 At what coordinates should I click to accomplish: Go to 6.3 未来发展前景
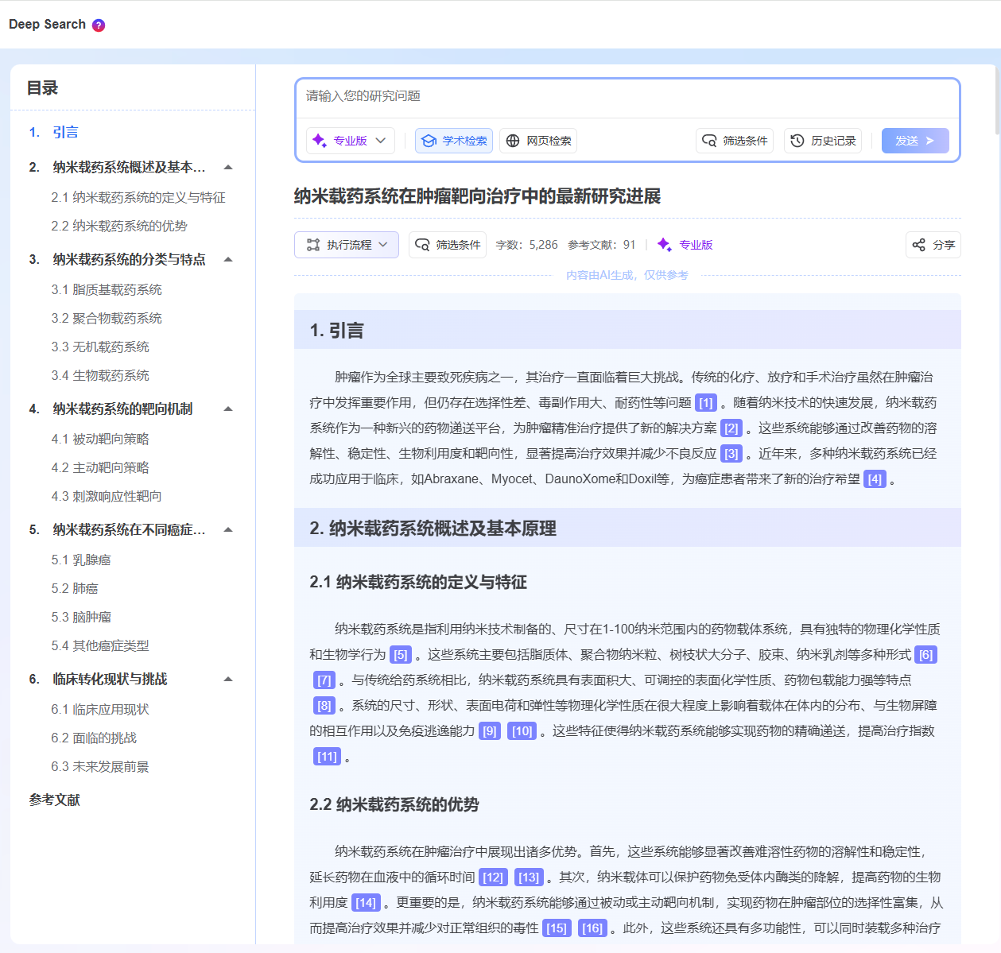[100, 766]
